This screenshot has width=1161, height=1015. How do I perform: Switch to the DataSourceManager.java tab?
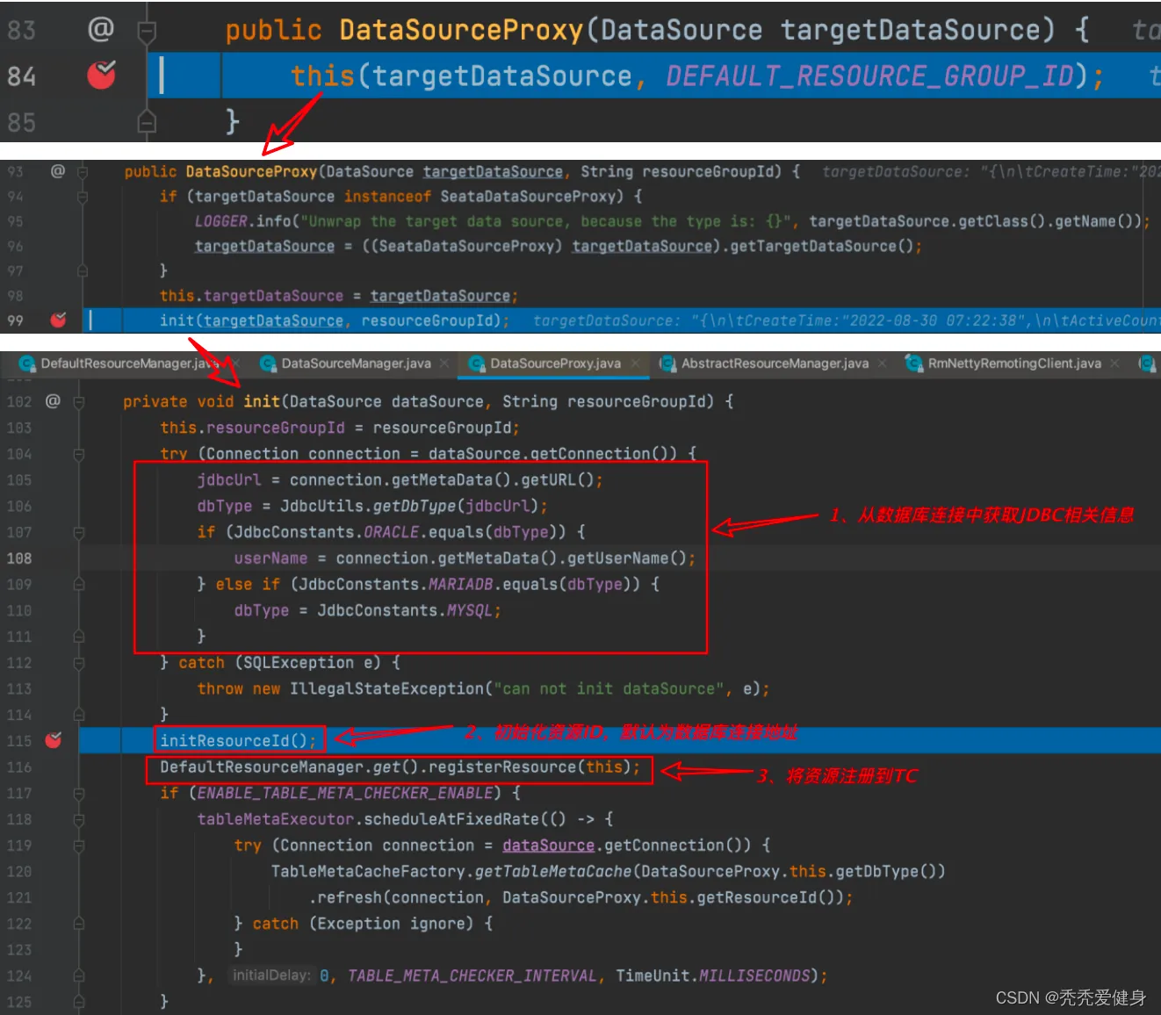click(356, 364)
